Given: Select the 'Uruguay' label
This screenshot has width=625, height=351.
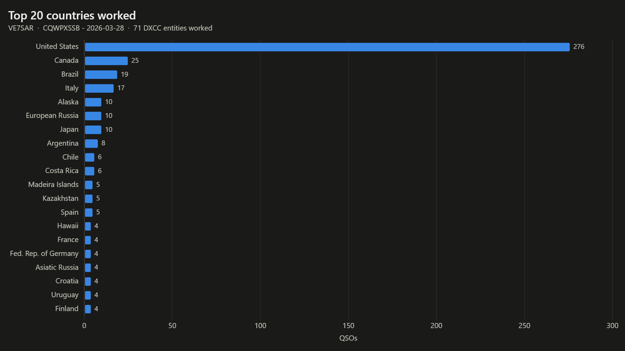Looking at the screenshot, I should pyautogui.click(x=65, y=295).
